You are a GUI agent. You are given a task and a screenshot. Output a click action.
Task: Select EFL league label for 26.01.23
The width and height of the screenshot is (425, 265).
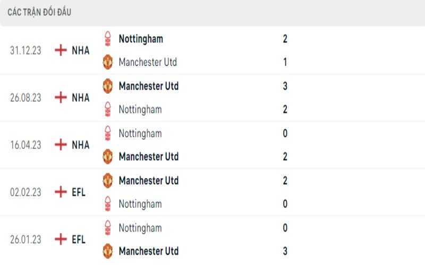(79, 239)
